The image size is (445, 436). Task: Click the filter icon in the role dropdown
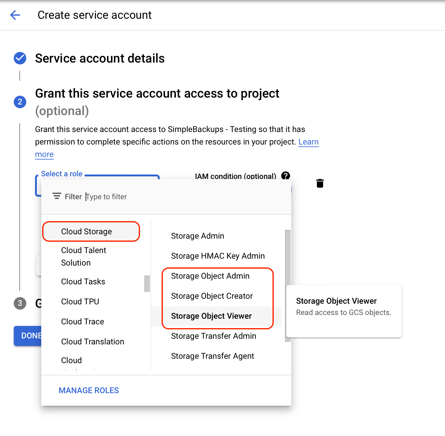tap(57, 196)
